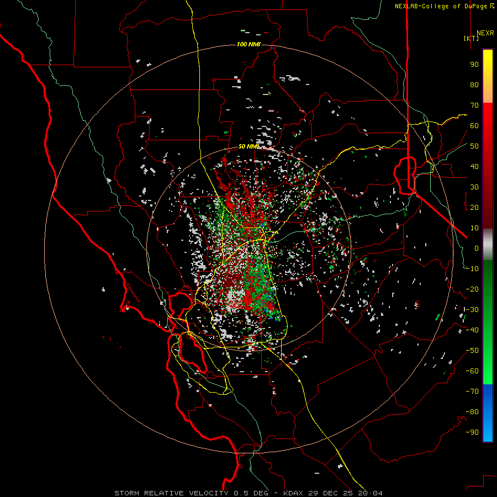Pick the bright red segment of the color bar
Image resolution: width=497 pixels, height=497 pixels.
pos(488,120)
